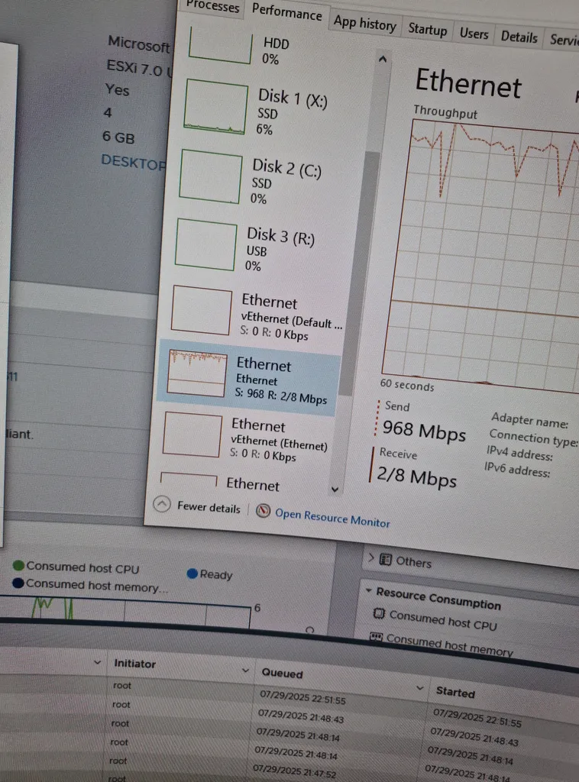Select the Disk 2 (C:) graph thumbnail
The width and height of the screenshot is (579, 782).
(x=210, y=176)
